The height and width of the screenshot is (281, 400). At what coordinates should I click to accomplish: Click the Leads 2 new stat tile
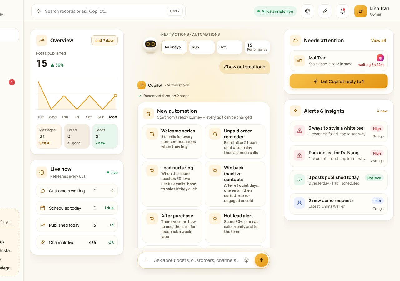[x=105, y=136]
